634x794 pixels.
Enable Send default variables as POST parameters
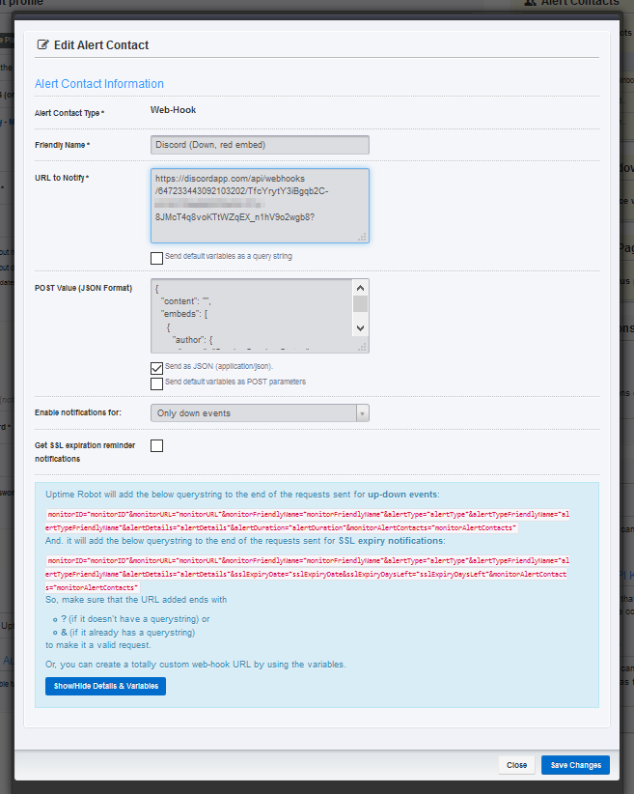point(157,383)
